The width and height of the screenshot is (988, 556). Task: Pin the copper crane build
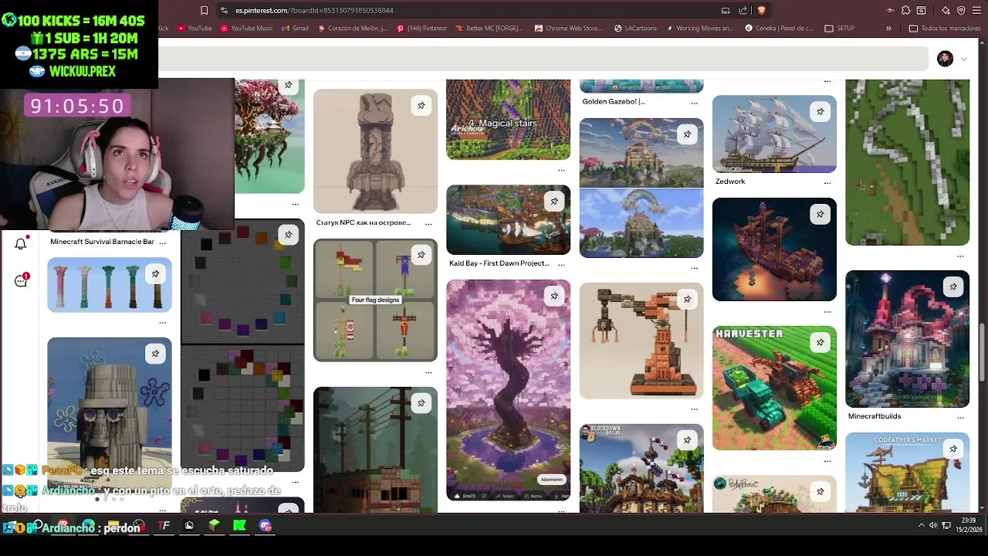[687, 299]
